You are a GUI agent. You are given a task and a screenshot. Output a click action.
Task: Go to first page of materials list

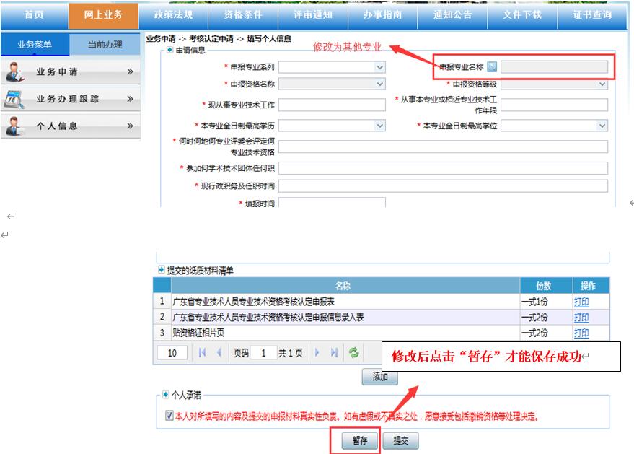point(203,353)
